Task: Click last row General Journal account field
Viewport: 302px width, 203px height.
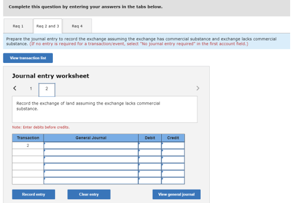Action: (91, 181)
